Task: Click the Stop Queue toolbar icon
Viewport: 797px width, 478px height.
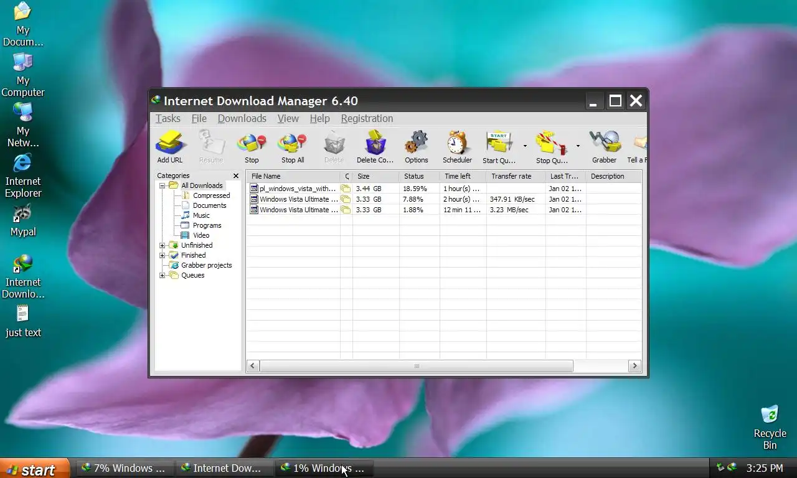Action: pos(552,147)
